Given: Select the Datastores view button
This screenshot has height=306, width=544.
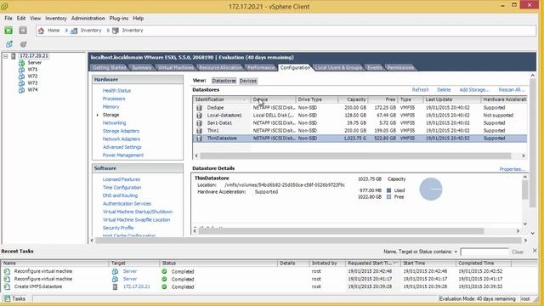Looking at the screenshot, I should click(224, 81).
